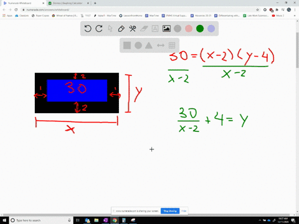299x224 pixels.
Task: Select the pointer cursor tool
Action: tap(110, 29)
